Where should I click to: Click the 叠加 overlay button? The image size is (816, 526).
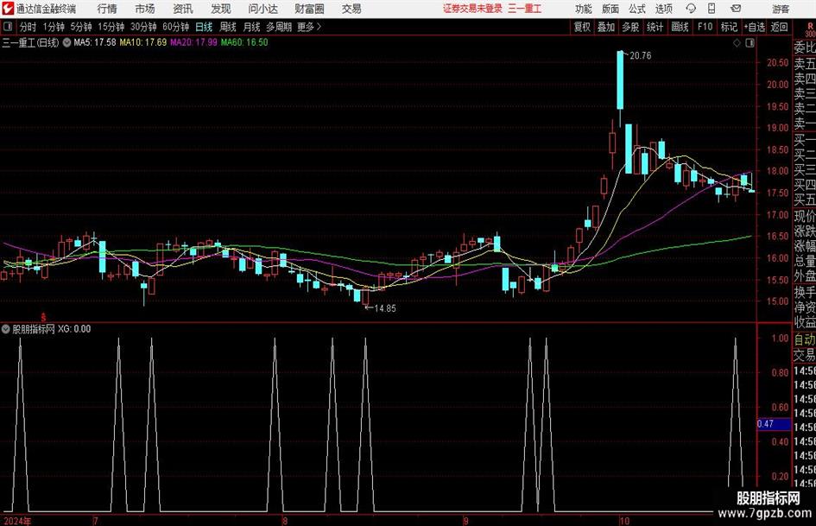click(x=606, y=27)
